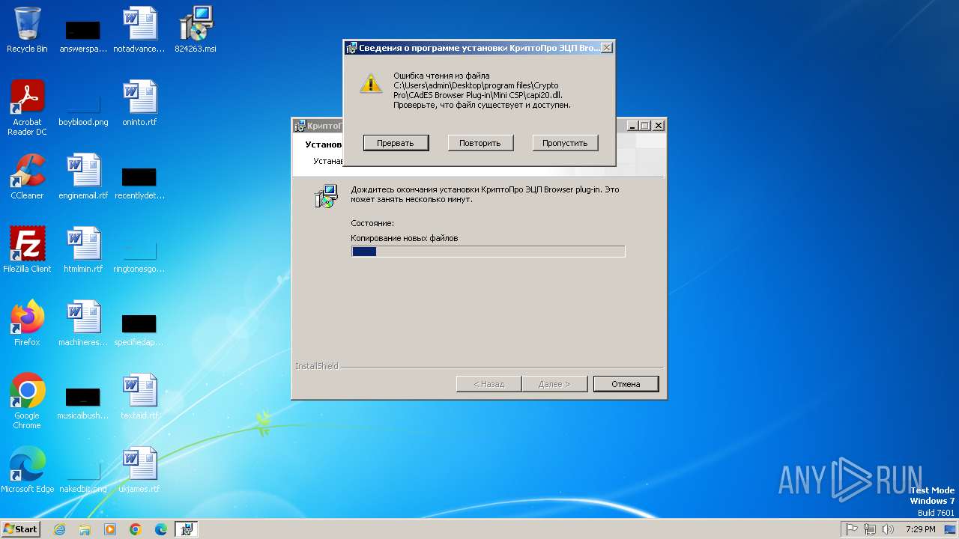The image size is (959, 539).
Task: Click the Прервать button in error dialog
Action: [396, 143]
